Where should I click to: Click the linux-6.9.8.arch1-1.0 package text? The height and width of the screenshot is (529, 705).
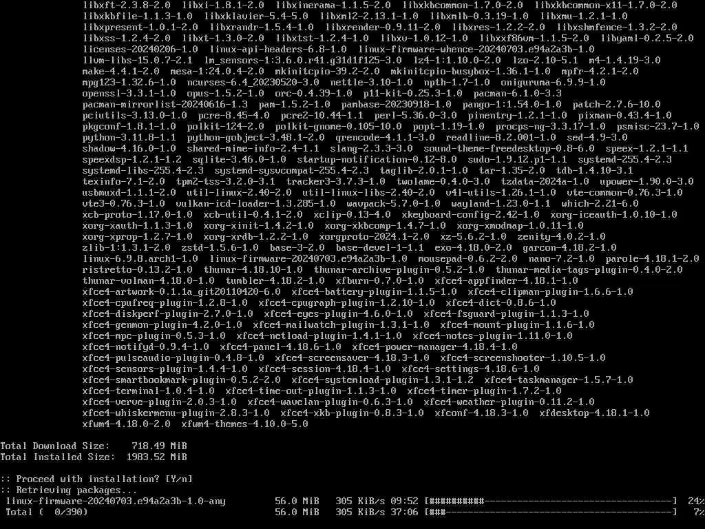point(140,259)
